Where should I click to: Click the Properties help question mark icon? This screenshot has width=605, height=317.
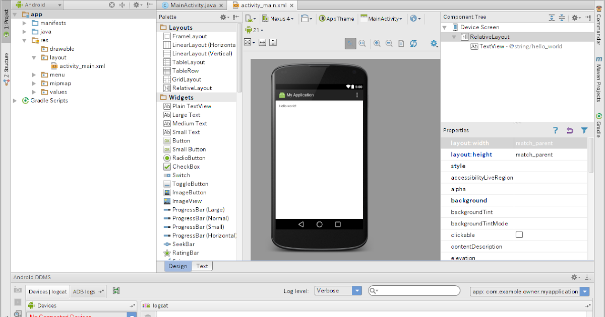pyautogui.click(x=556, y=130)
